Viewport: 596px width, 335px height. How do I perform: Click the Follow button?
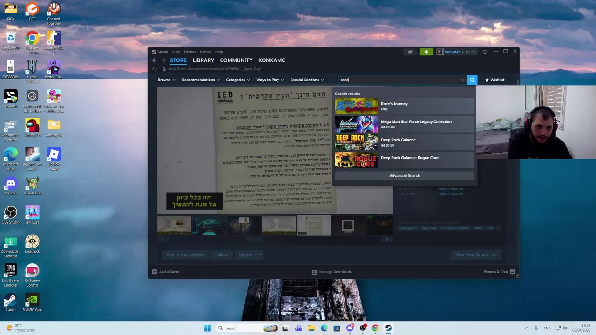pyautogui.click(x=221, y=255)
